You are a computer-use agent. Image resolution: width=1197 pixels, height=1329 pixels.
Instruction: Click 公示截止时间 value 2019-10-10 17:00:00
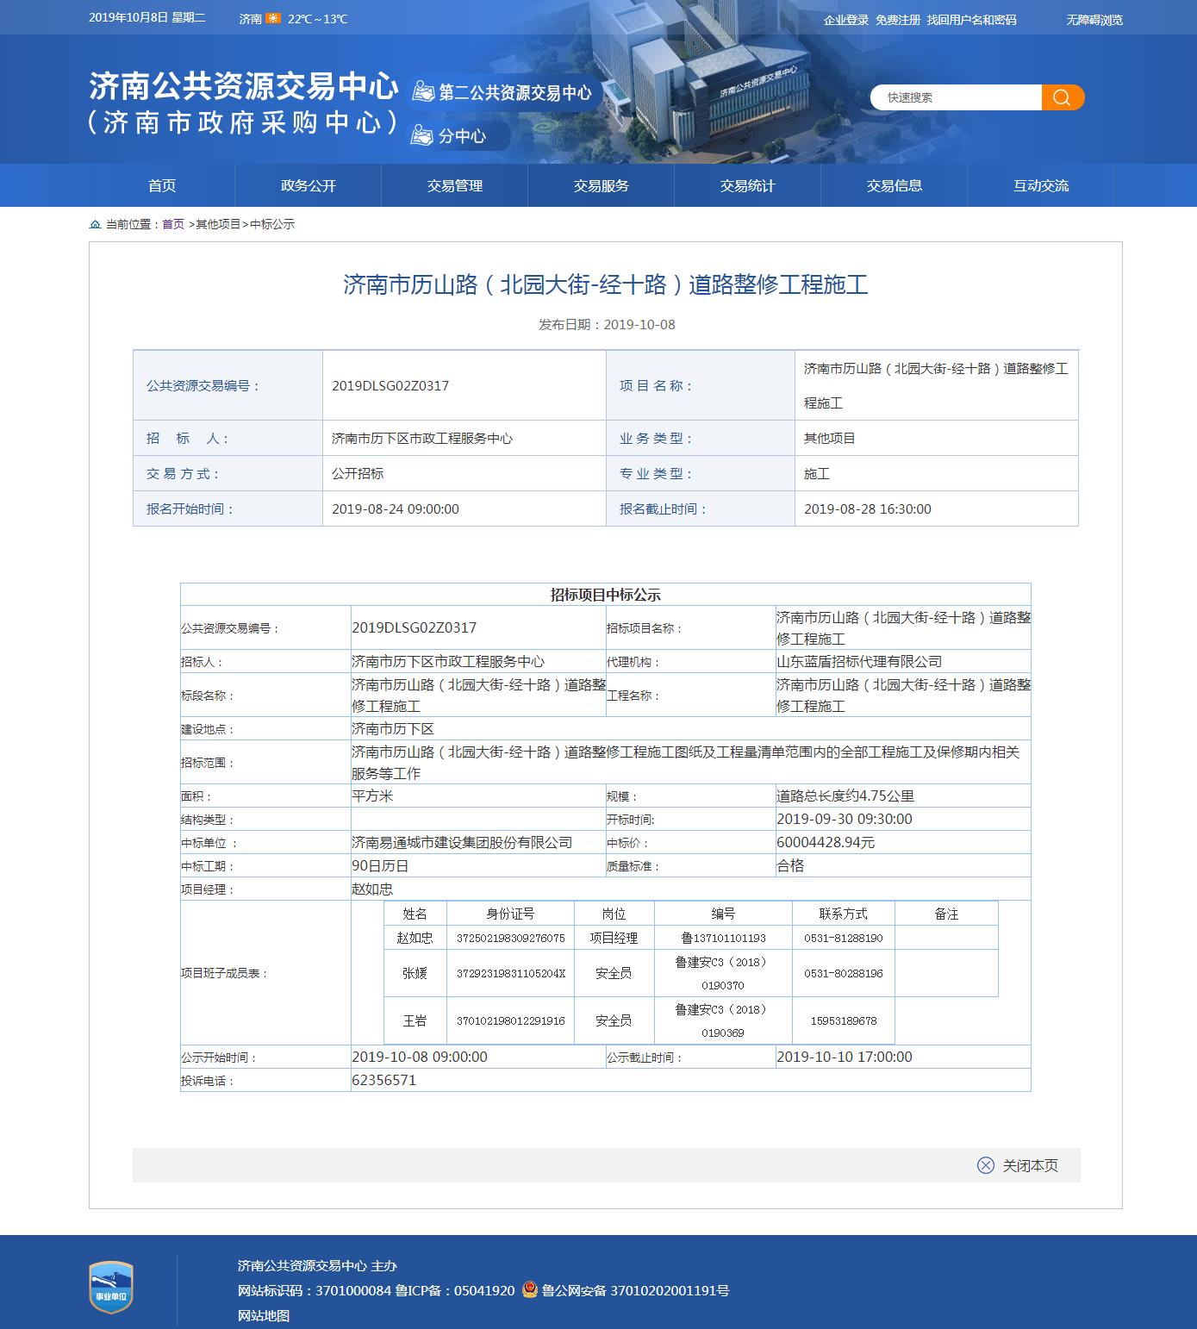coord(845,1057)
